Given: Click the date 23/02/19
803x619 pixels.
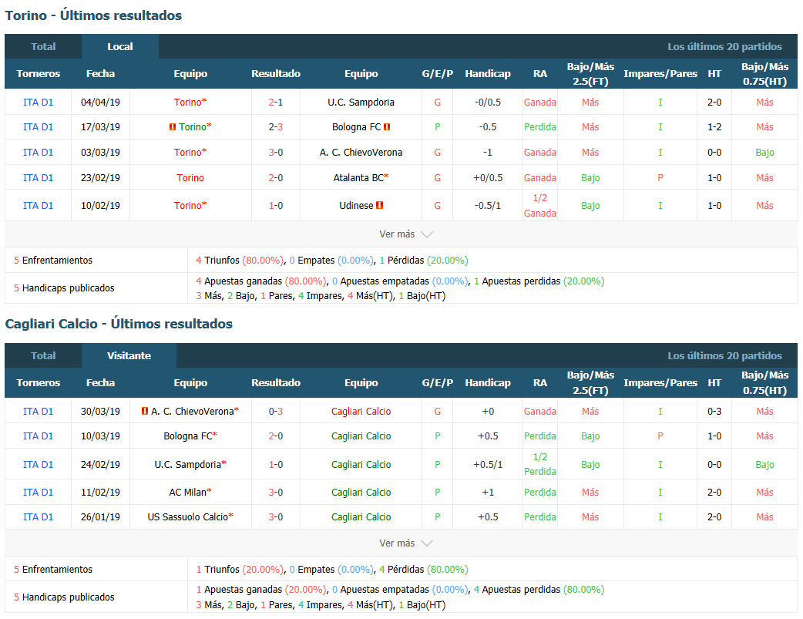Looking at the screenshot, I should pyautogui.click(x=100, y=178).
